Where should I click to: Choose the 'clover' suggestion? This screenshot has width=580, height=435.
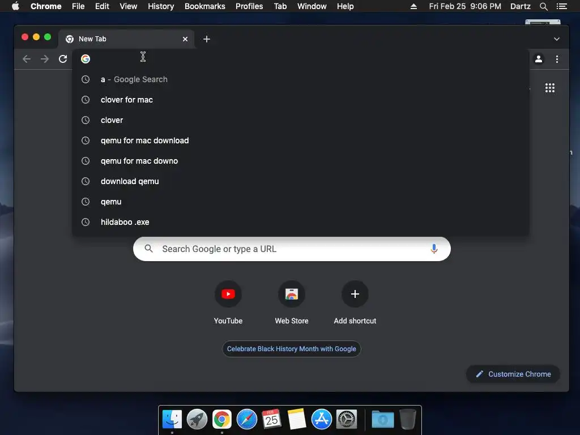pyautogui.click(x=300, y=120)
